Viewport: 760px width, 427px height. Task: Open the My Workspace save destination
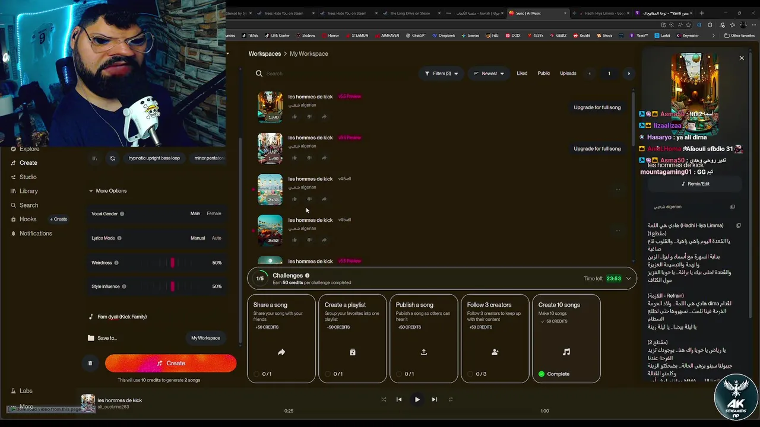tap(205, 338)
